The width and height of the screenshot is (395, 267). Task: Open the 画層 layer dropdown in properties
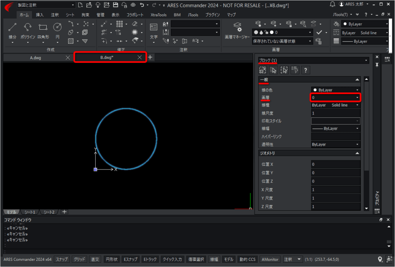point(335,97)
